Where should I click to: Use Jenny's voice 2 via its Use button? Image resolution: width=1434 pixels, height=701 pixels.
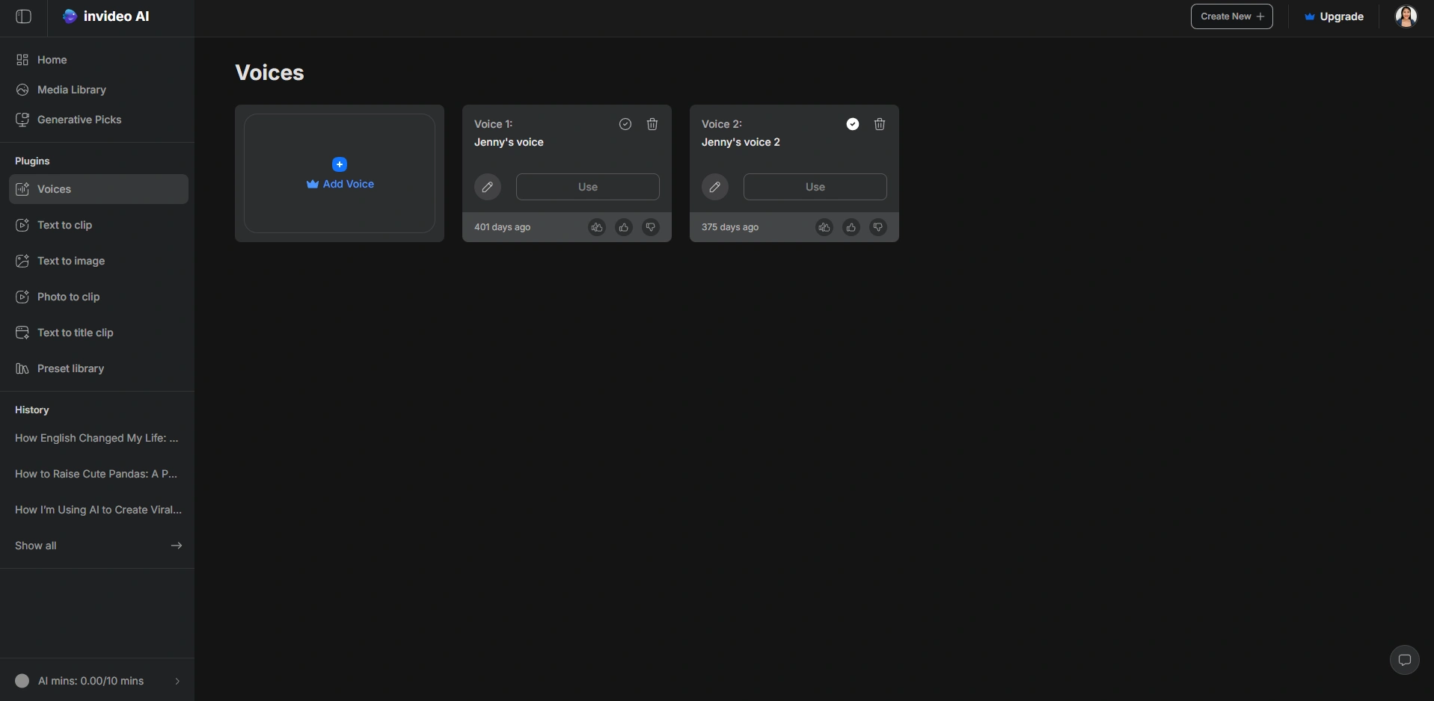[x=815, y=187]
